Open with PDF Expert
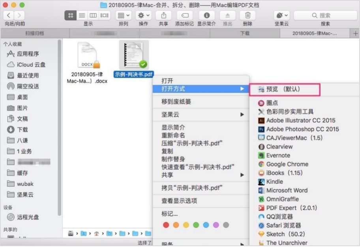 pyautogui.click(x=304, y=208)
